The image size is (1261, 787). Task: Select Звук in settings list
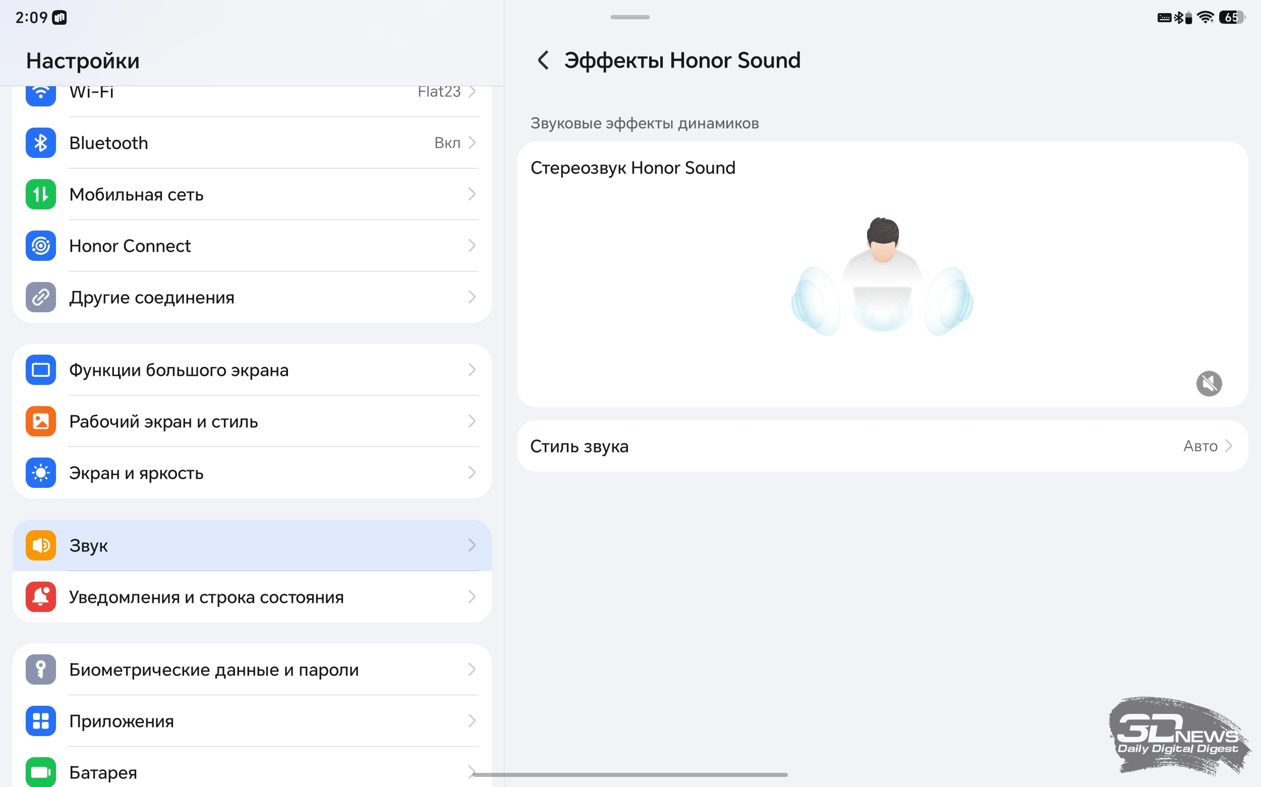coord(252,545)
